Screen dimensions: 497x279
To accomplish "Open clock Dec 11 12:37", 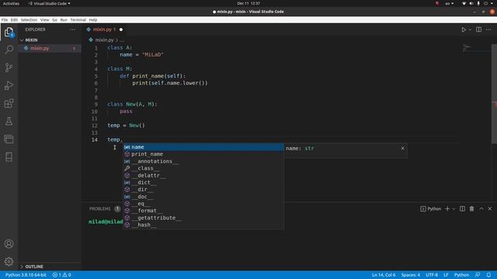I will tap(248, 3).
